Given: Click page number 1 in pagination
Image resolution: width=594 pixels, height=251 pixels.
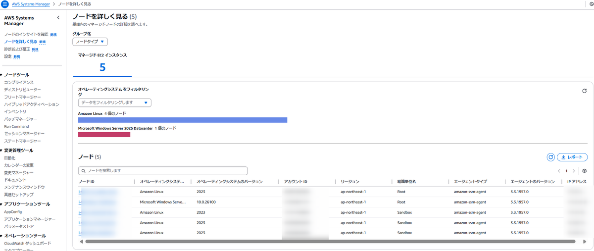Looking at the screenshot, I should pyautogui.click(x=566, y=171).
